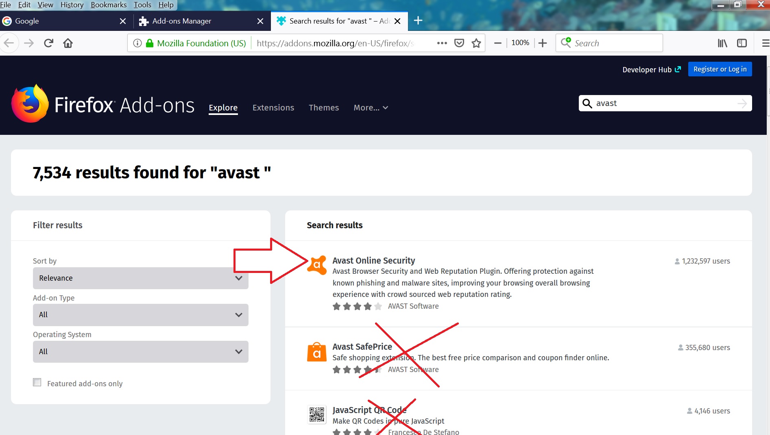
Task: Enable Featured add-ons only checkbox
Action: tap(37, 383)
